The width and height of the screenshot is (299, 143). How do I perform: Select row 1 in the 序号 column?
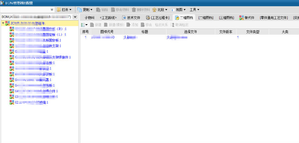pyautogui.click(x=85, y=37)
